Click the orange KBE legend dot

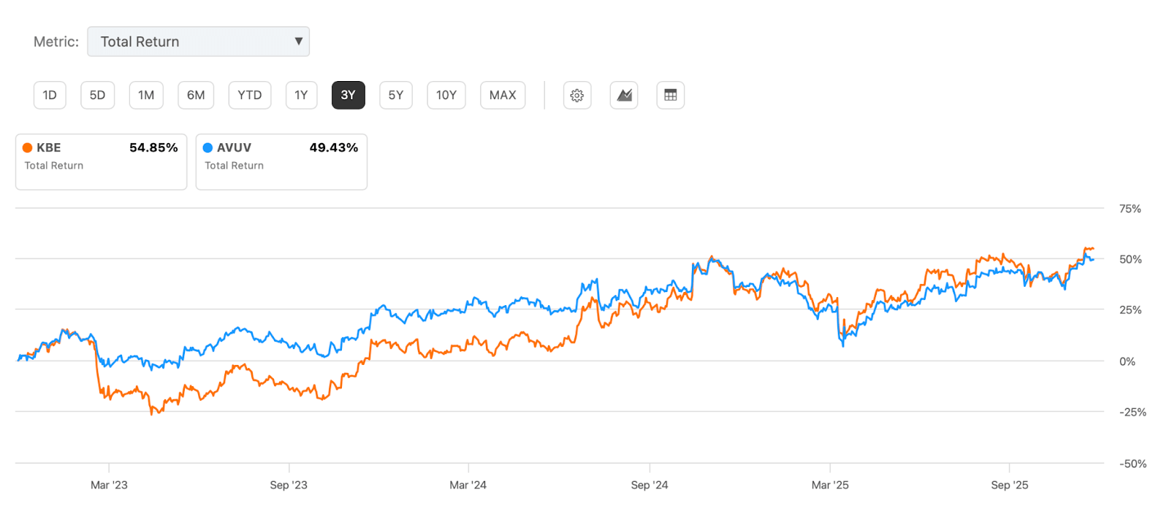(x=28, y=147)
